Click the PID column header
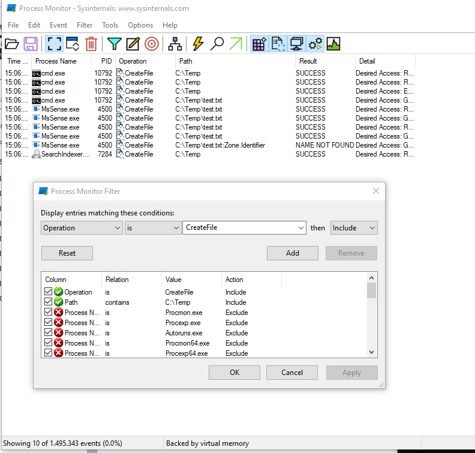The height and width of the screenshot is (453, 475). [103, 61]
